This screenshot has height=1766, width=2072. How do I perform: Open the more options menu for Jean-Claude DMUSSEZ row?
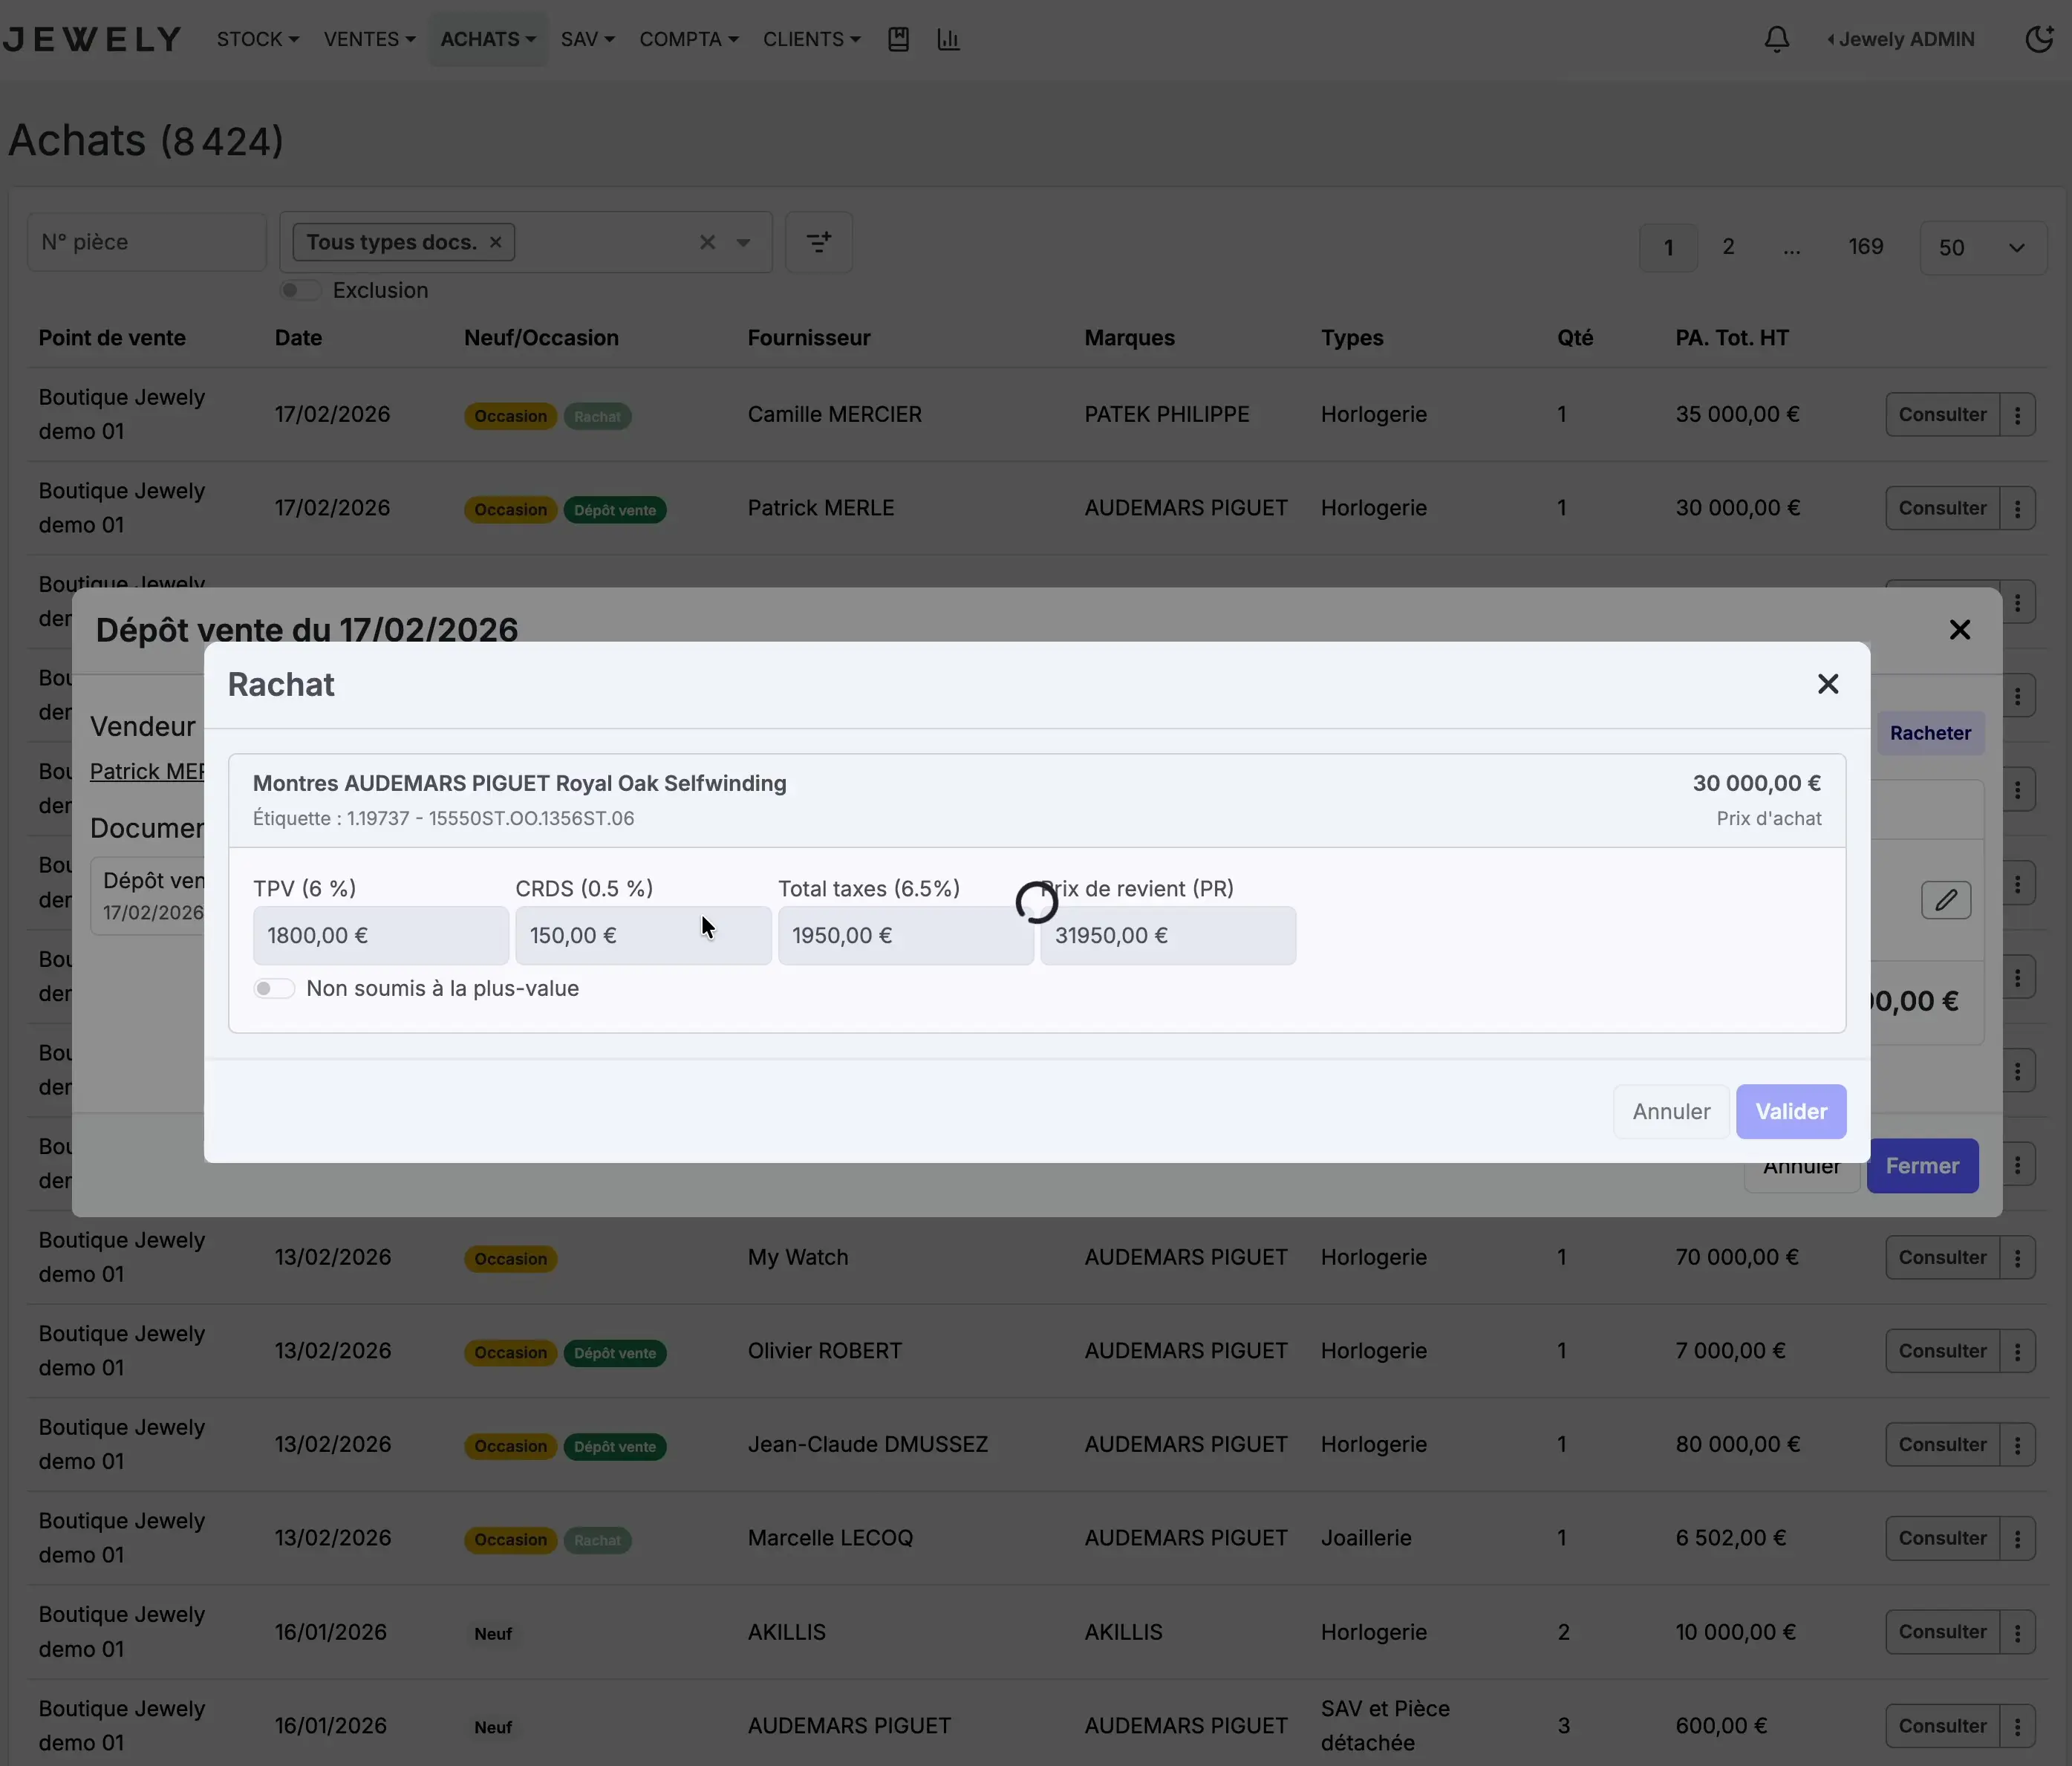[x=2017, y=1444]
